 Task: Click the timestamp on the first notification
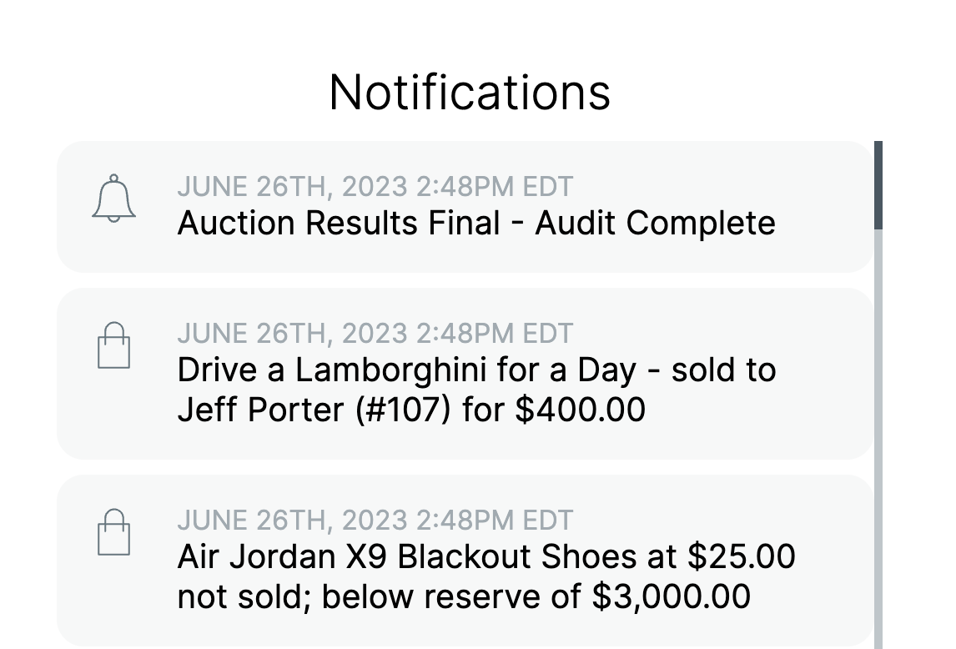pyautogui.click(x=375, y=186)
